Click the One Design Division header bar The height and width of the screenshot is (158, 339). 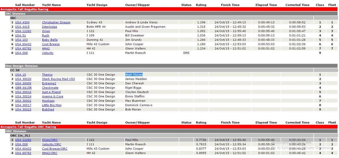pos(171,66)
